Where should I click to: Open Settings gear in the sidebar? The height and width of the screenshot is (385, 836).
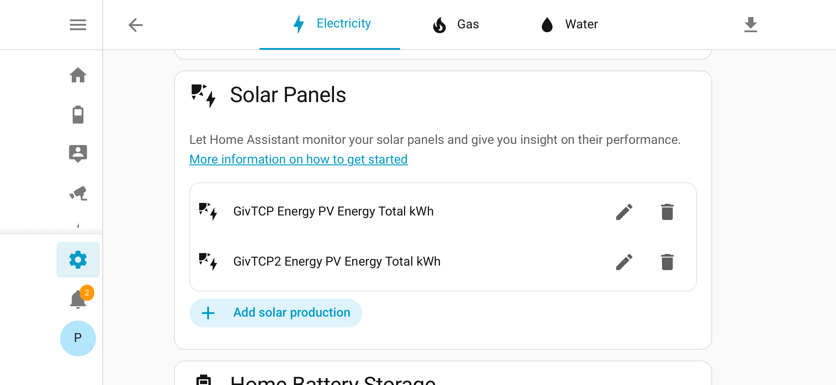point(78,260)
